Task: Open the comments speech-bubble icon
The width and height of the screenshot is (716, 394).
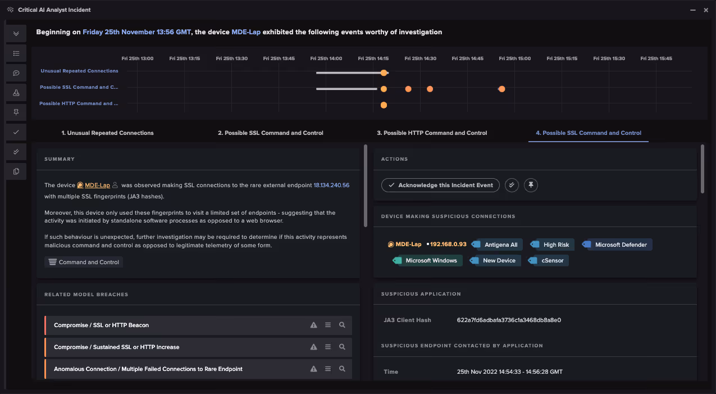Action: pos(16,73)
